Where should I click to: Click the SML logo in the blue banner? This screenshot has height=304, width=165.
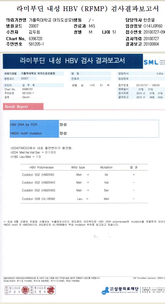151,62
